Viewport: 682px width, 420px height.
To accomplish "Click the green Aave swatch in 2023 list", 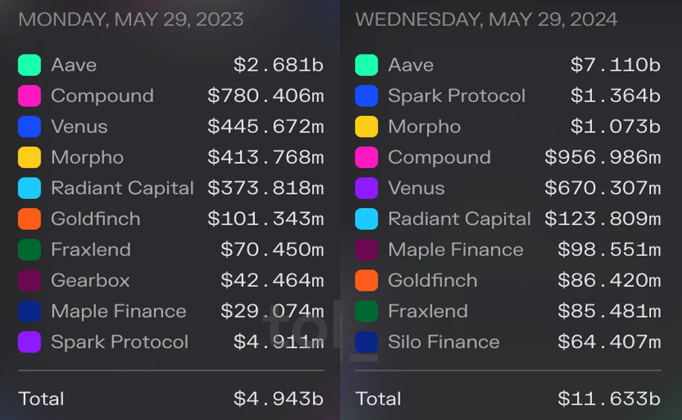I will (29, 65).
